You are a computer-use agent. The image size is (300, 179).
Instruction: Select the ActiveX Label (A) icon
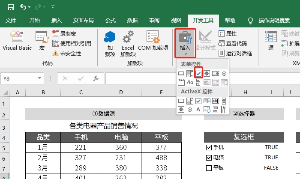click(x=198, y=109)
